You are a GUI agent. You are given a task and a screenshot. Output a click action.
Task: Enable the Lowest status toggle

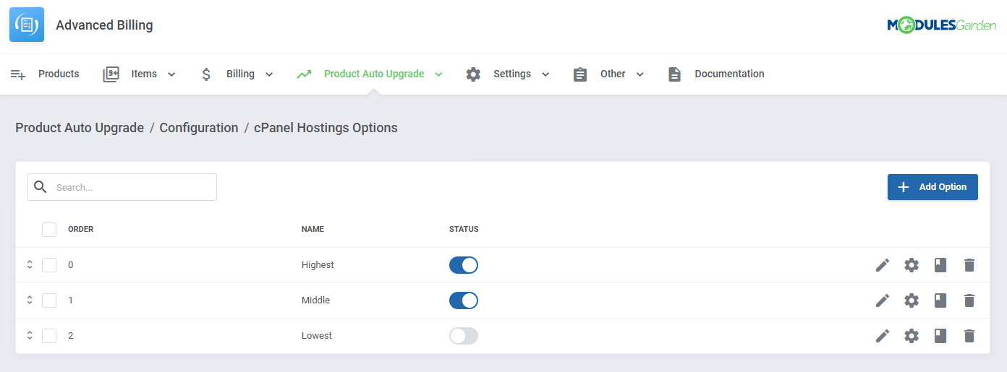tap(464, 336)
